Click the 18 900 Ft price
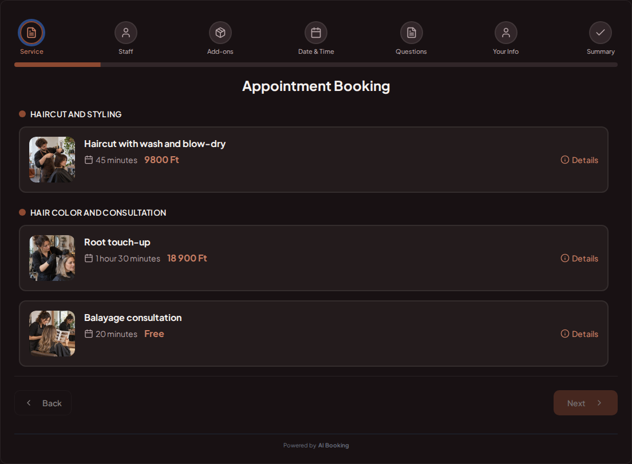The height and width of the screenshot is (464, 632). coord(187,258)
